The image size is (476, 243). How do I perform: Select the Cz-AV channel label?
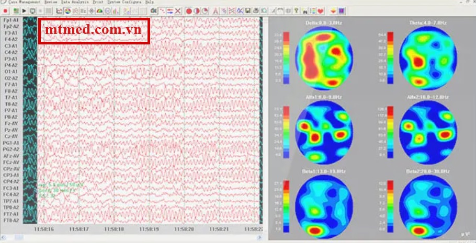coord(11,136)
